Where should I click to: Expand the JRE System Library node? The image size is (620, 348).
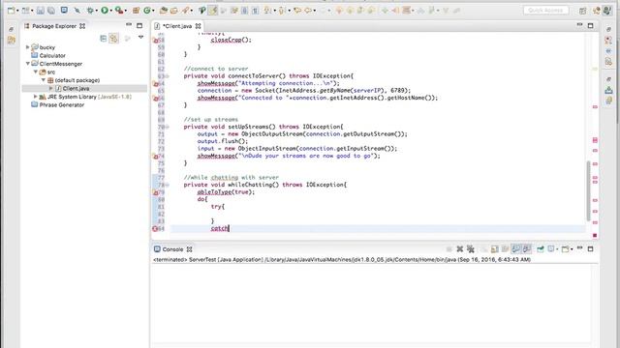click(36, 97)
